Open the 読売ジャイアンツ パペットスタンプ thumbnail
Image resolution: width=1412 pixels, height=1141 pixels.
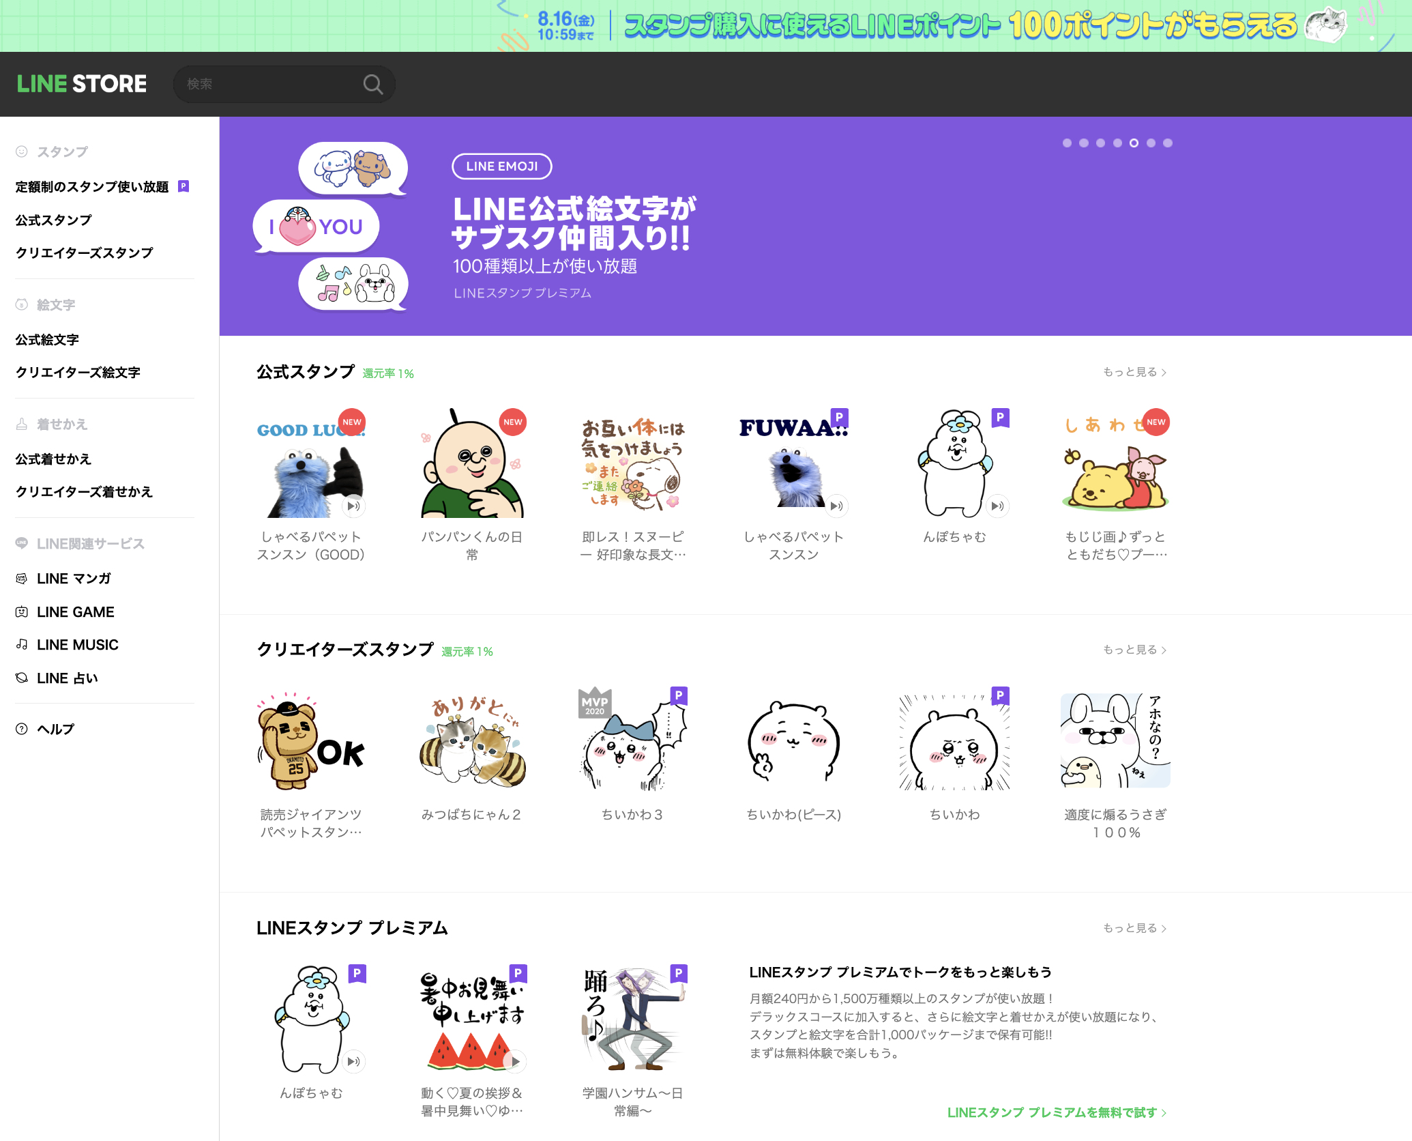point(311,741)
